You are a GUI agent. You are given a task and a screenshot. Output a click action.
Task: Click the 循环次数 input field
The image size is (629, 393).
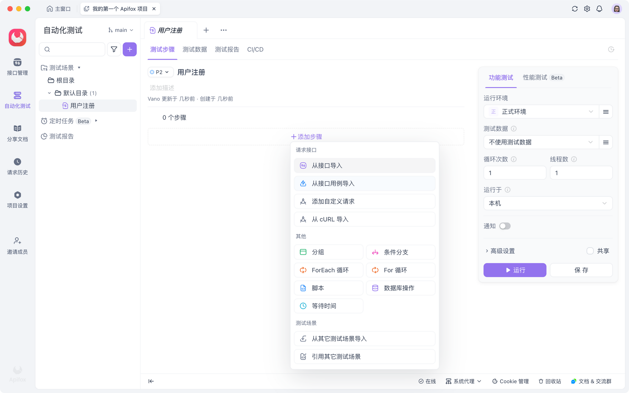[515, 173]
